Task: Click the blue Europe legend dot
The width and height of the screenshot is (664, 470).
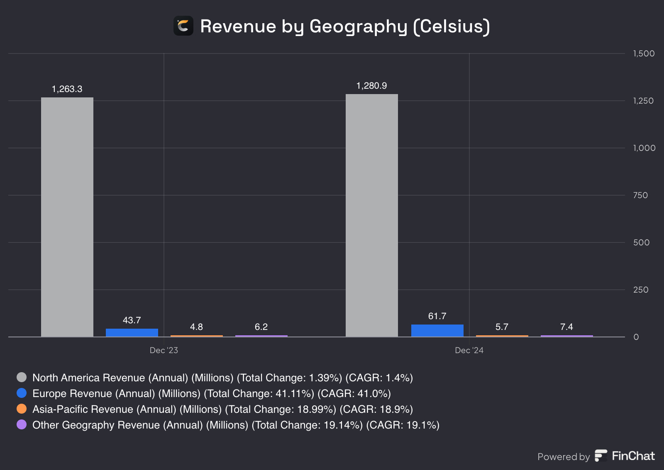Action: (x=22, y=393)
